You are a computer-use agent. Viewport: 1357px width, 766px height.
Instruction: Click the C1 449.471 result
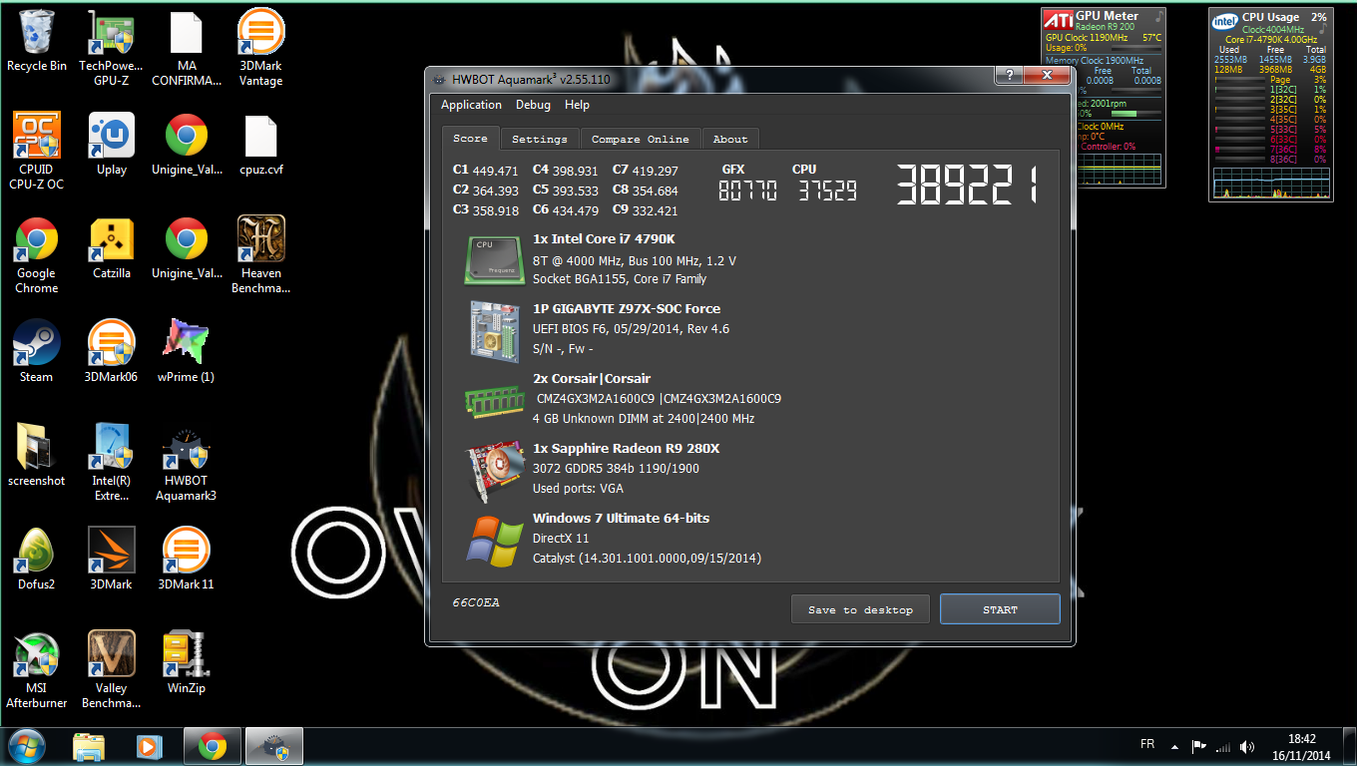(x=485, y=171)
